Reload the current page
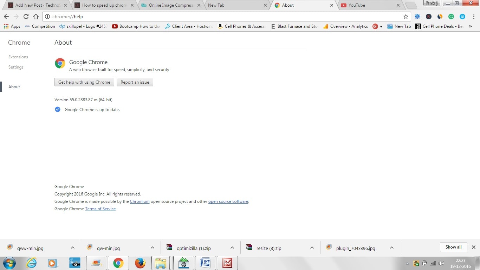Viewport: 480px width, 270px height. point(26,17)
